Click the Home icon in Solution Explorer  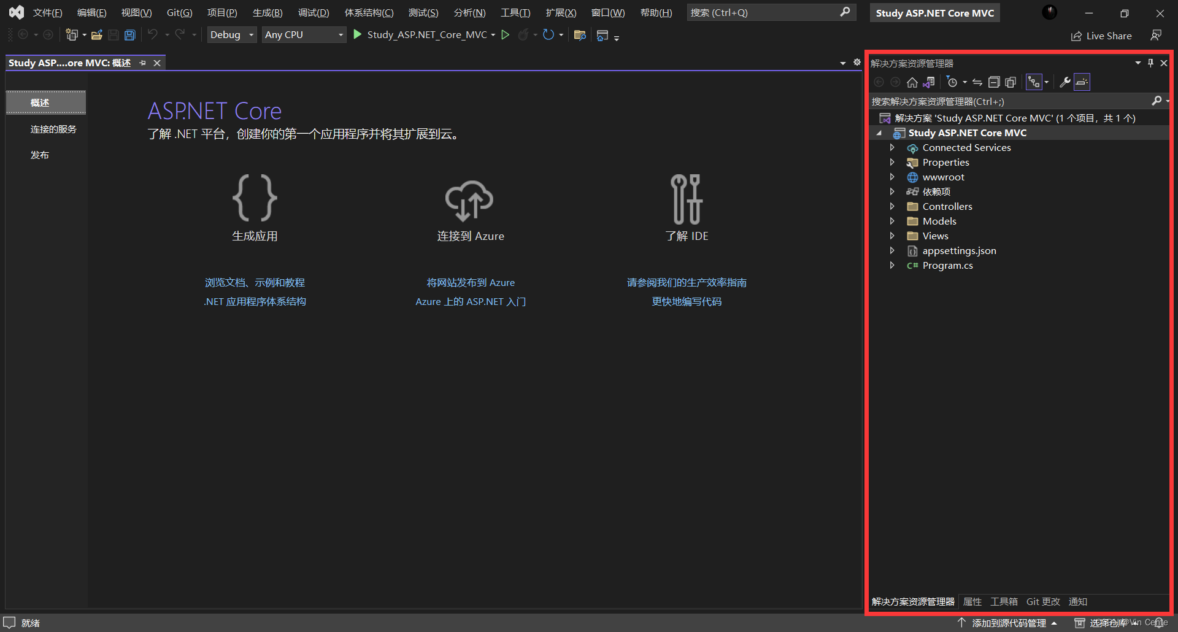tap(912, 82)
